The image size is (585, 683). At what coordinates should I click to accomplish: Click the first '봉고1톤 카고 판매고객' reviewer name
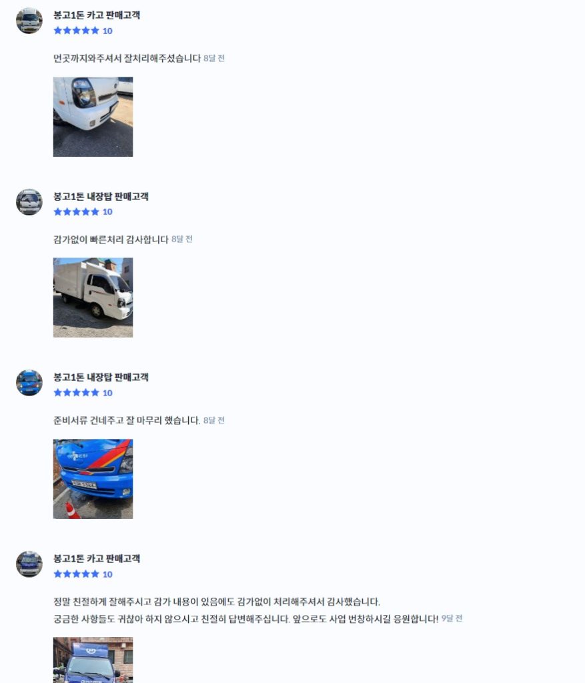point(97,15)
